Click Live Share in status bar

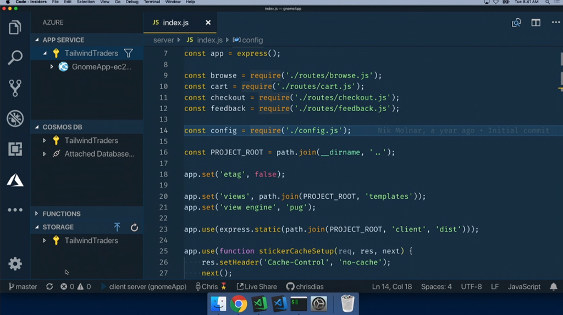[x=257, y=286]
